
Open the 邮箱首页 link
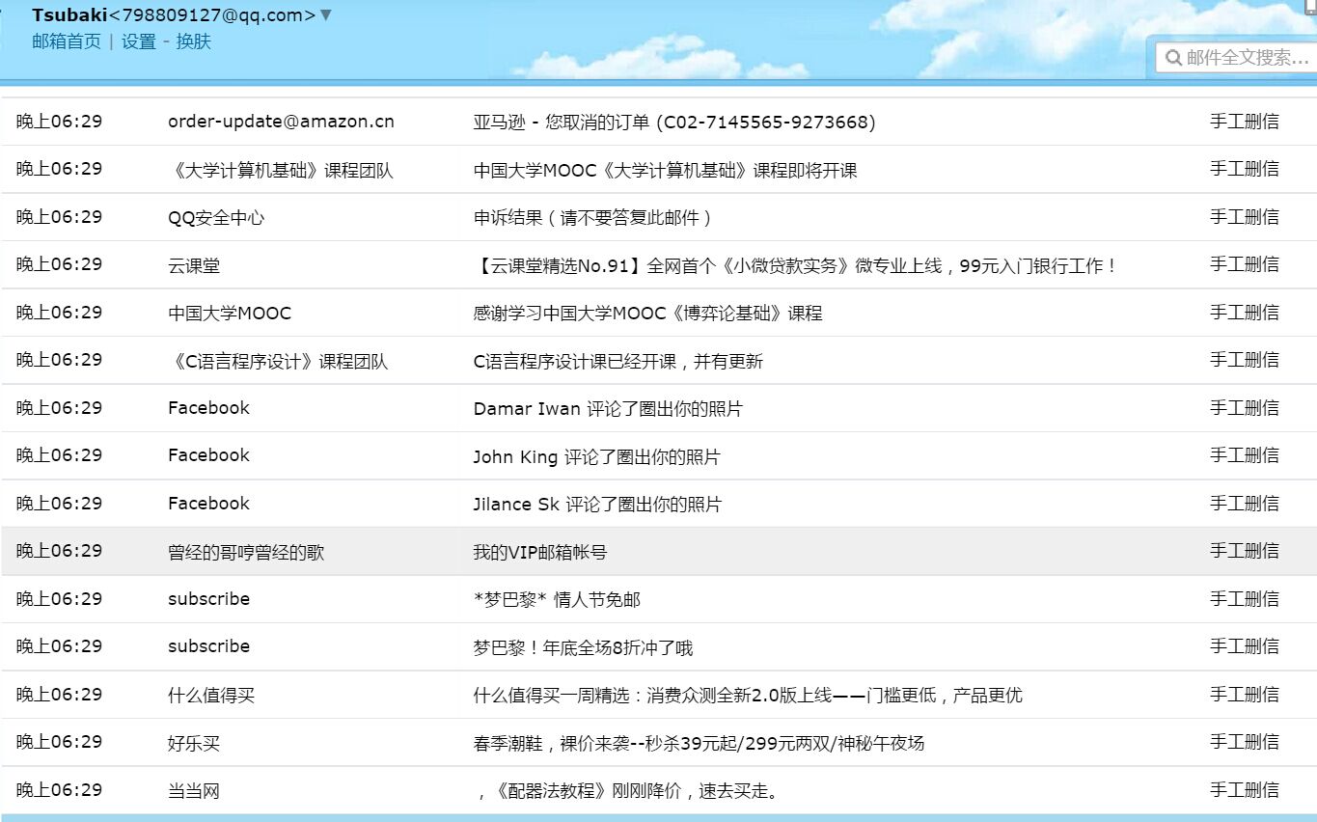(66, 41)
